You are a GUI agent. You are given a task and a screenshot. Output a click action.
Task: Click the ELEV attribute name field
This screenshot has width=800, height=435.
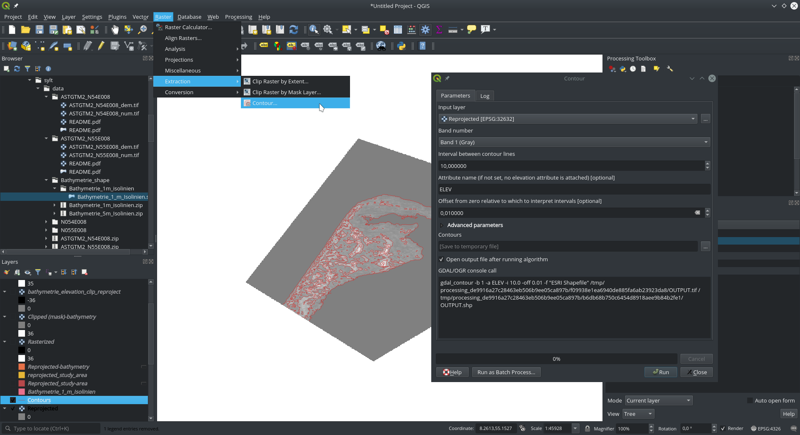click(574, 189)
